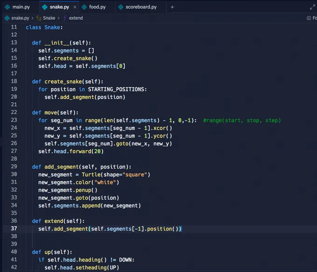This screenshot has height=272, width=317.
Task: Click the extend function breadcrumb
Action: [76, 18]
